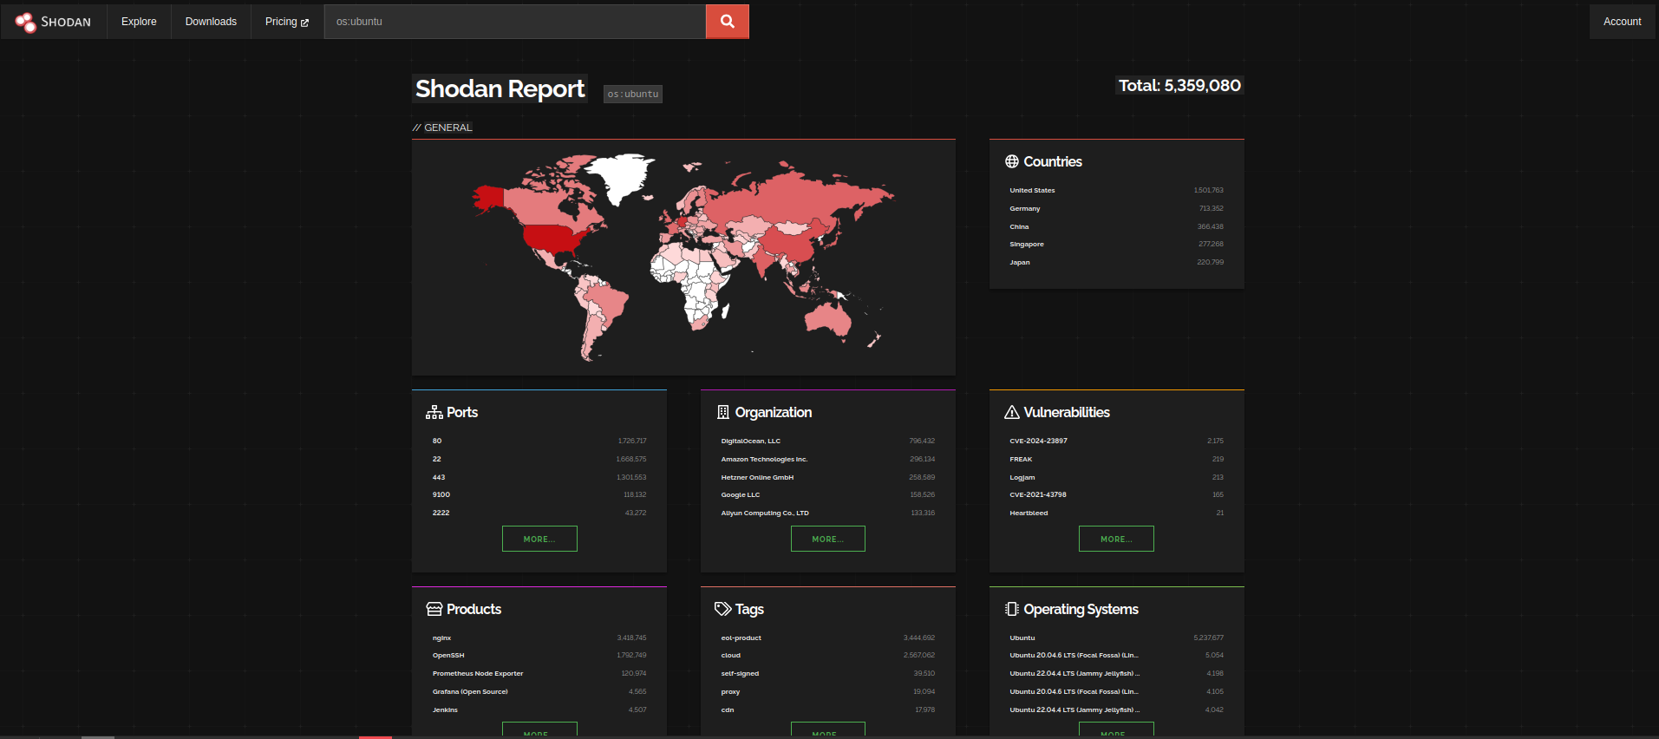
Task: Click the Products icon
Action: [x=434, y=609]
